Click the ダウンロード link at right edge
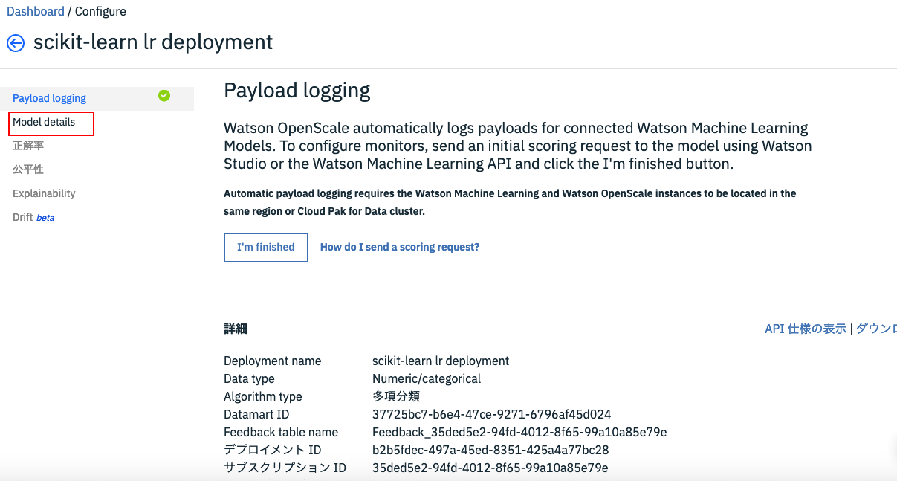Image resolution: width=897 pixels, height=481 pixels. coord(877,329)
